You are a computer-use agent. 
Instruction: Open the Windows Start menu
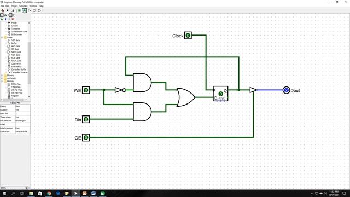pyautogui.click(x=4, y=193)
